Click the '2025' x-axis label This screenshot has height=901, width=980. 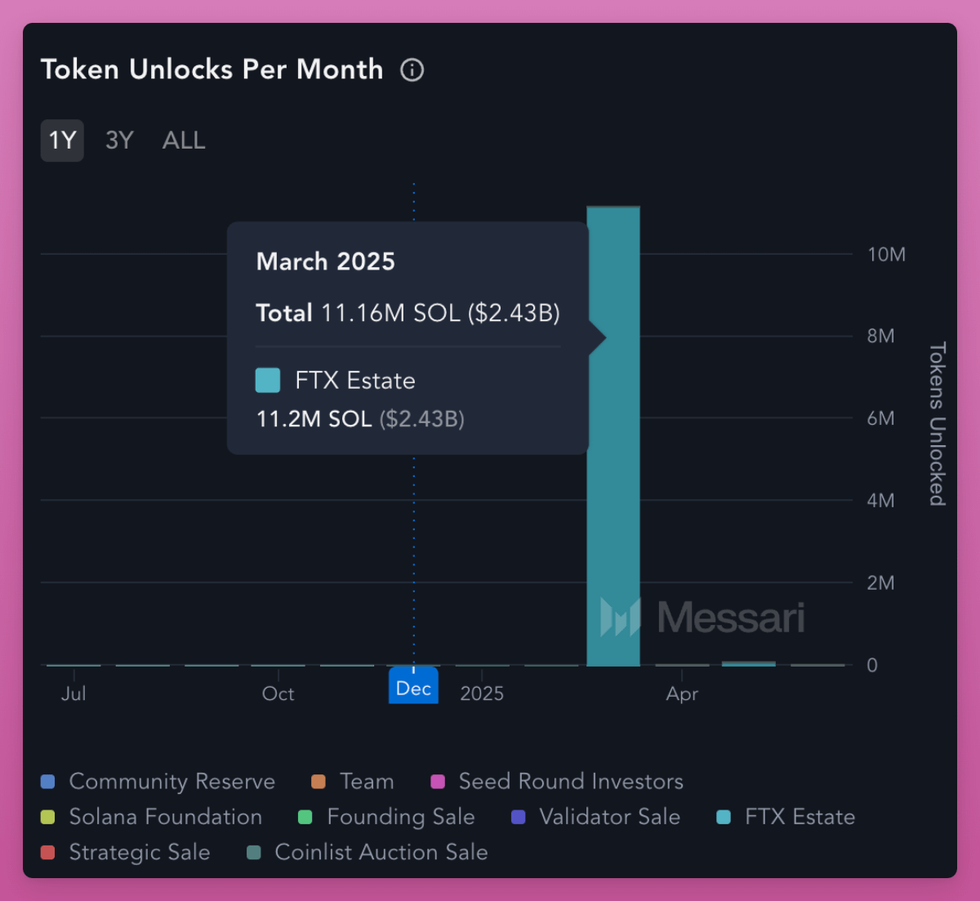[x=482, y=694]
